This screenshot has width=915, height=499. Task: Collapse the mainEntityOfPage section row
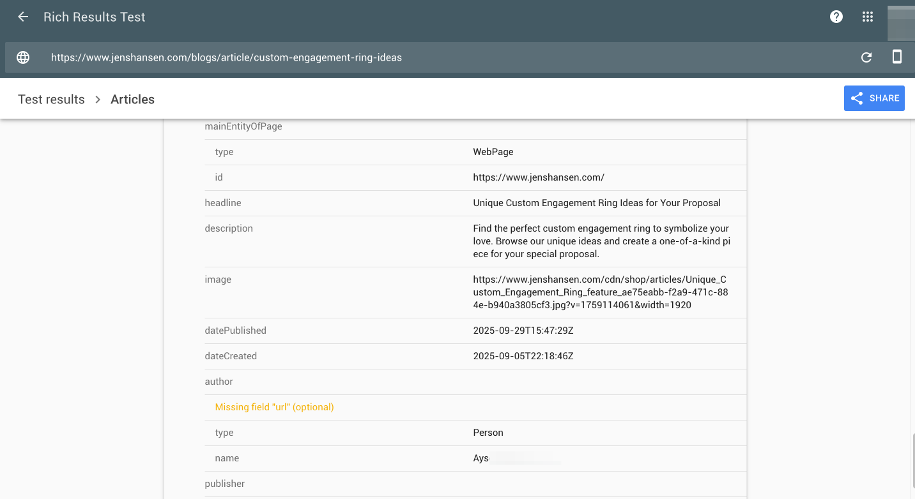(243, 126)
